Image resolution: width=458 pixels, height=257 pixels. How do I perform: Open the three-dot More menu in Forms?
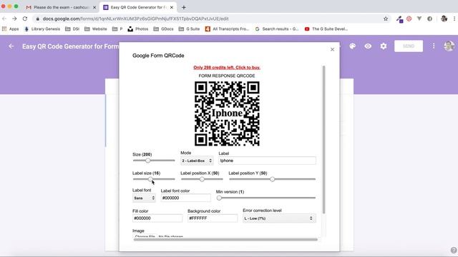point(434,46)
